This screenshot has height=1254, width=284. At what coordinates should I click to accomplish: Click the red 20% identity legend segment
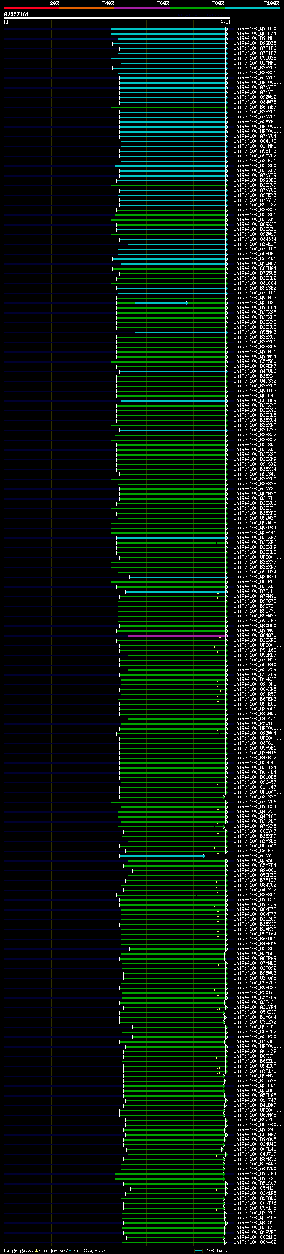[32, 8]
